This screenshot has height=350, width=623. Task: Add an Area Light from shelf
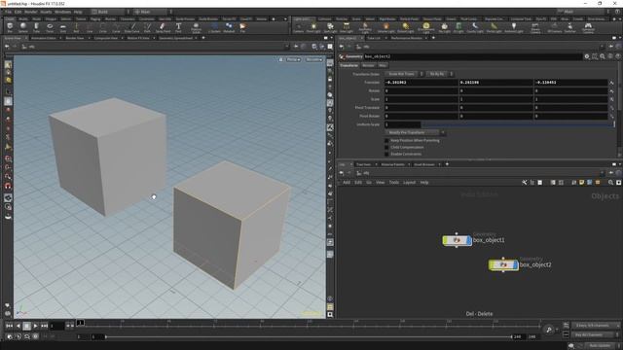(x=347, y=27)
